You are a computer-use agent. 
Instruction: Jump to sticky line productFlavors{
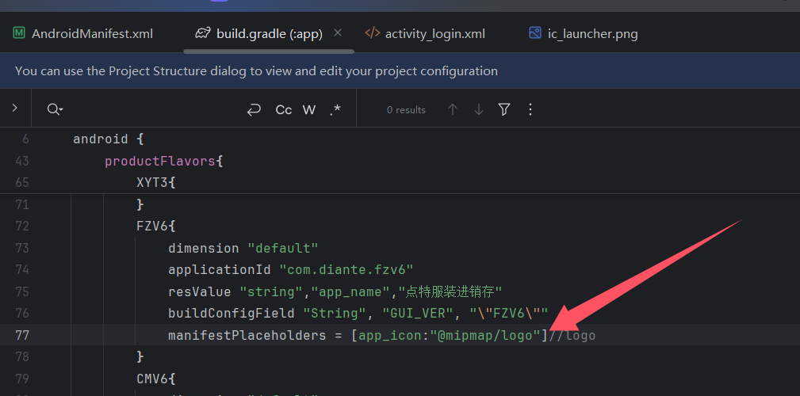click(x=164, y=161)
